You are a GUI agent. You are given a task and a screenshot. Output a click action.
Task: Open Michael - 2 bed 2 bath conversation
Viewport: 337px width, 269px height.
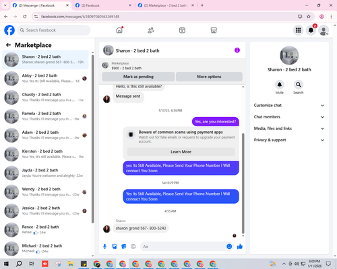[x=45, y=249]
